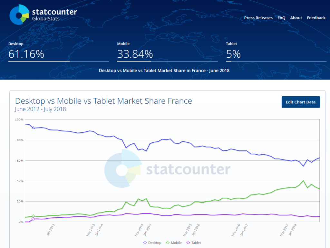Click the Tablet 5% statistic
Viewport: 330px width, 248px height.
pyautogui.click(x=233, y=54)
